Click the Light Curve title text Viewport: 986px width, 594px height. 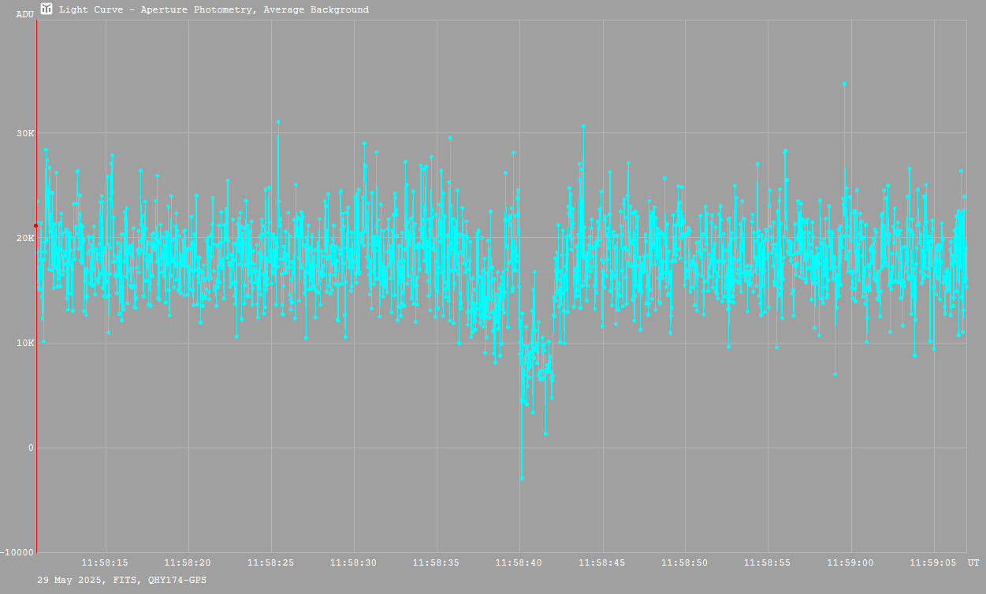[214, 10]
